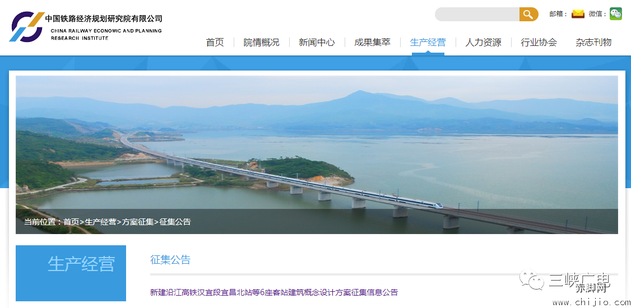Screen dimensions: 631x308
Task: Open the 院情概况 menu item
Action: 261,42
